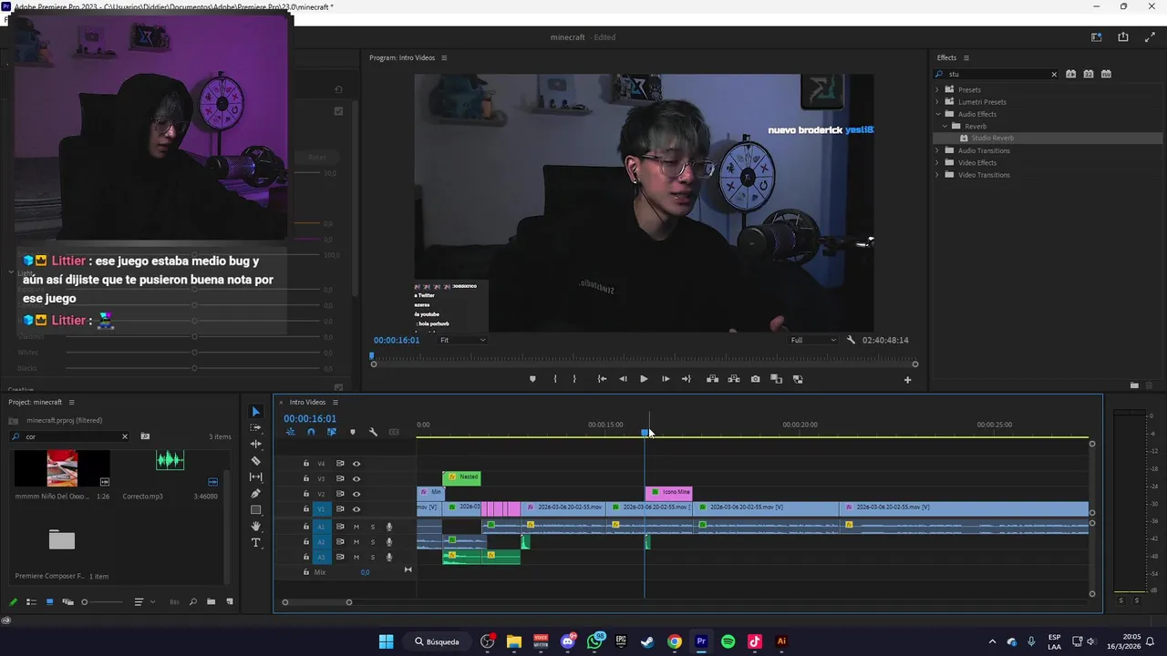Viewport: 1167px width, 656px height.
Task: Expand the Presets folder in Effects
Action: click(937, 89)
